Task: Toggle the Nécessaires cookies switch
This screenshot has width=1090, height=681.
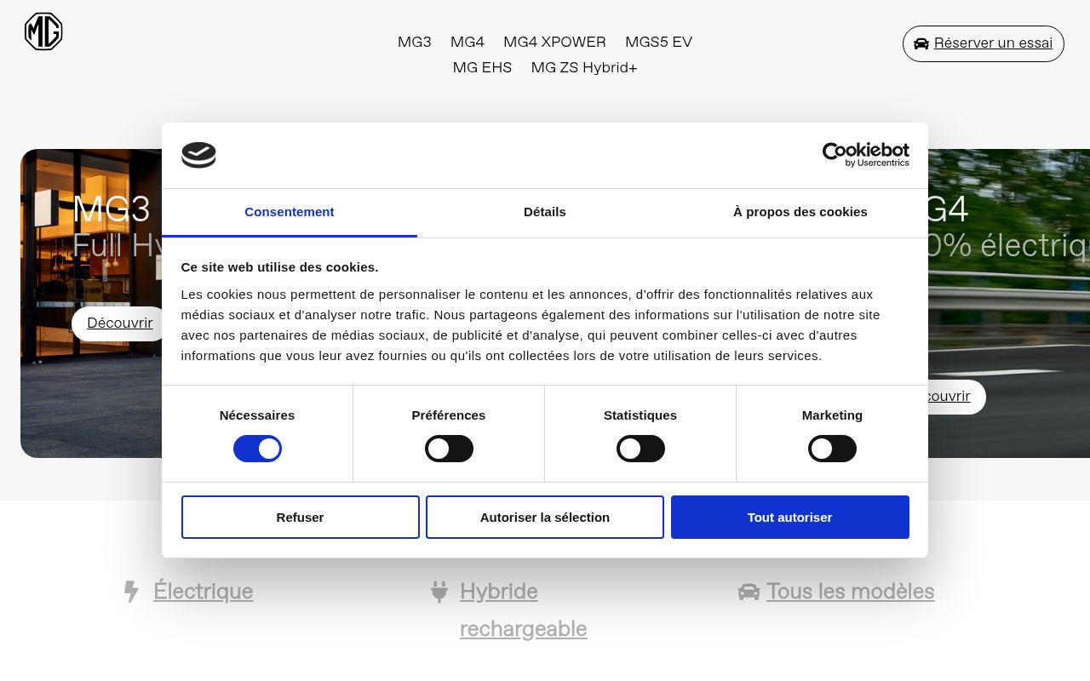Action: point(257,449)
